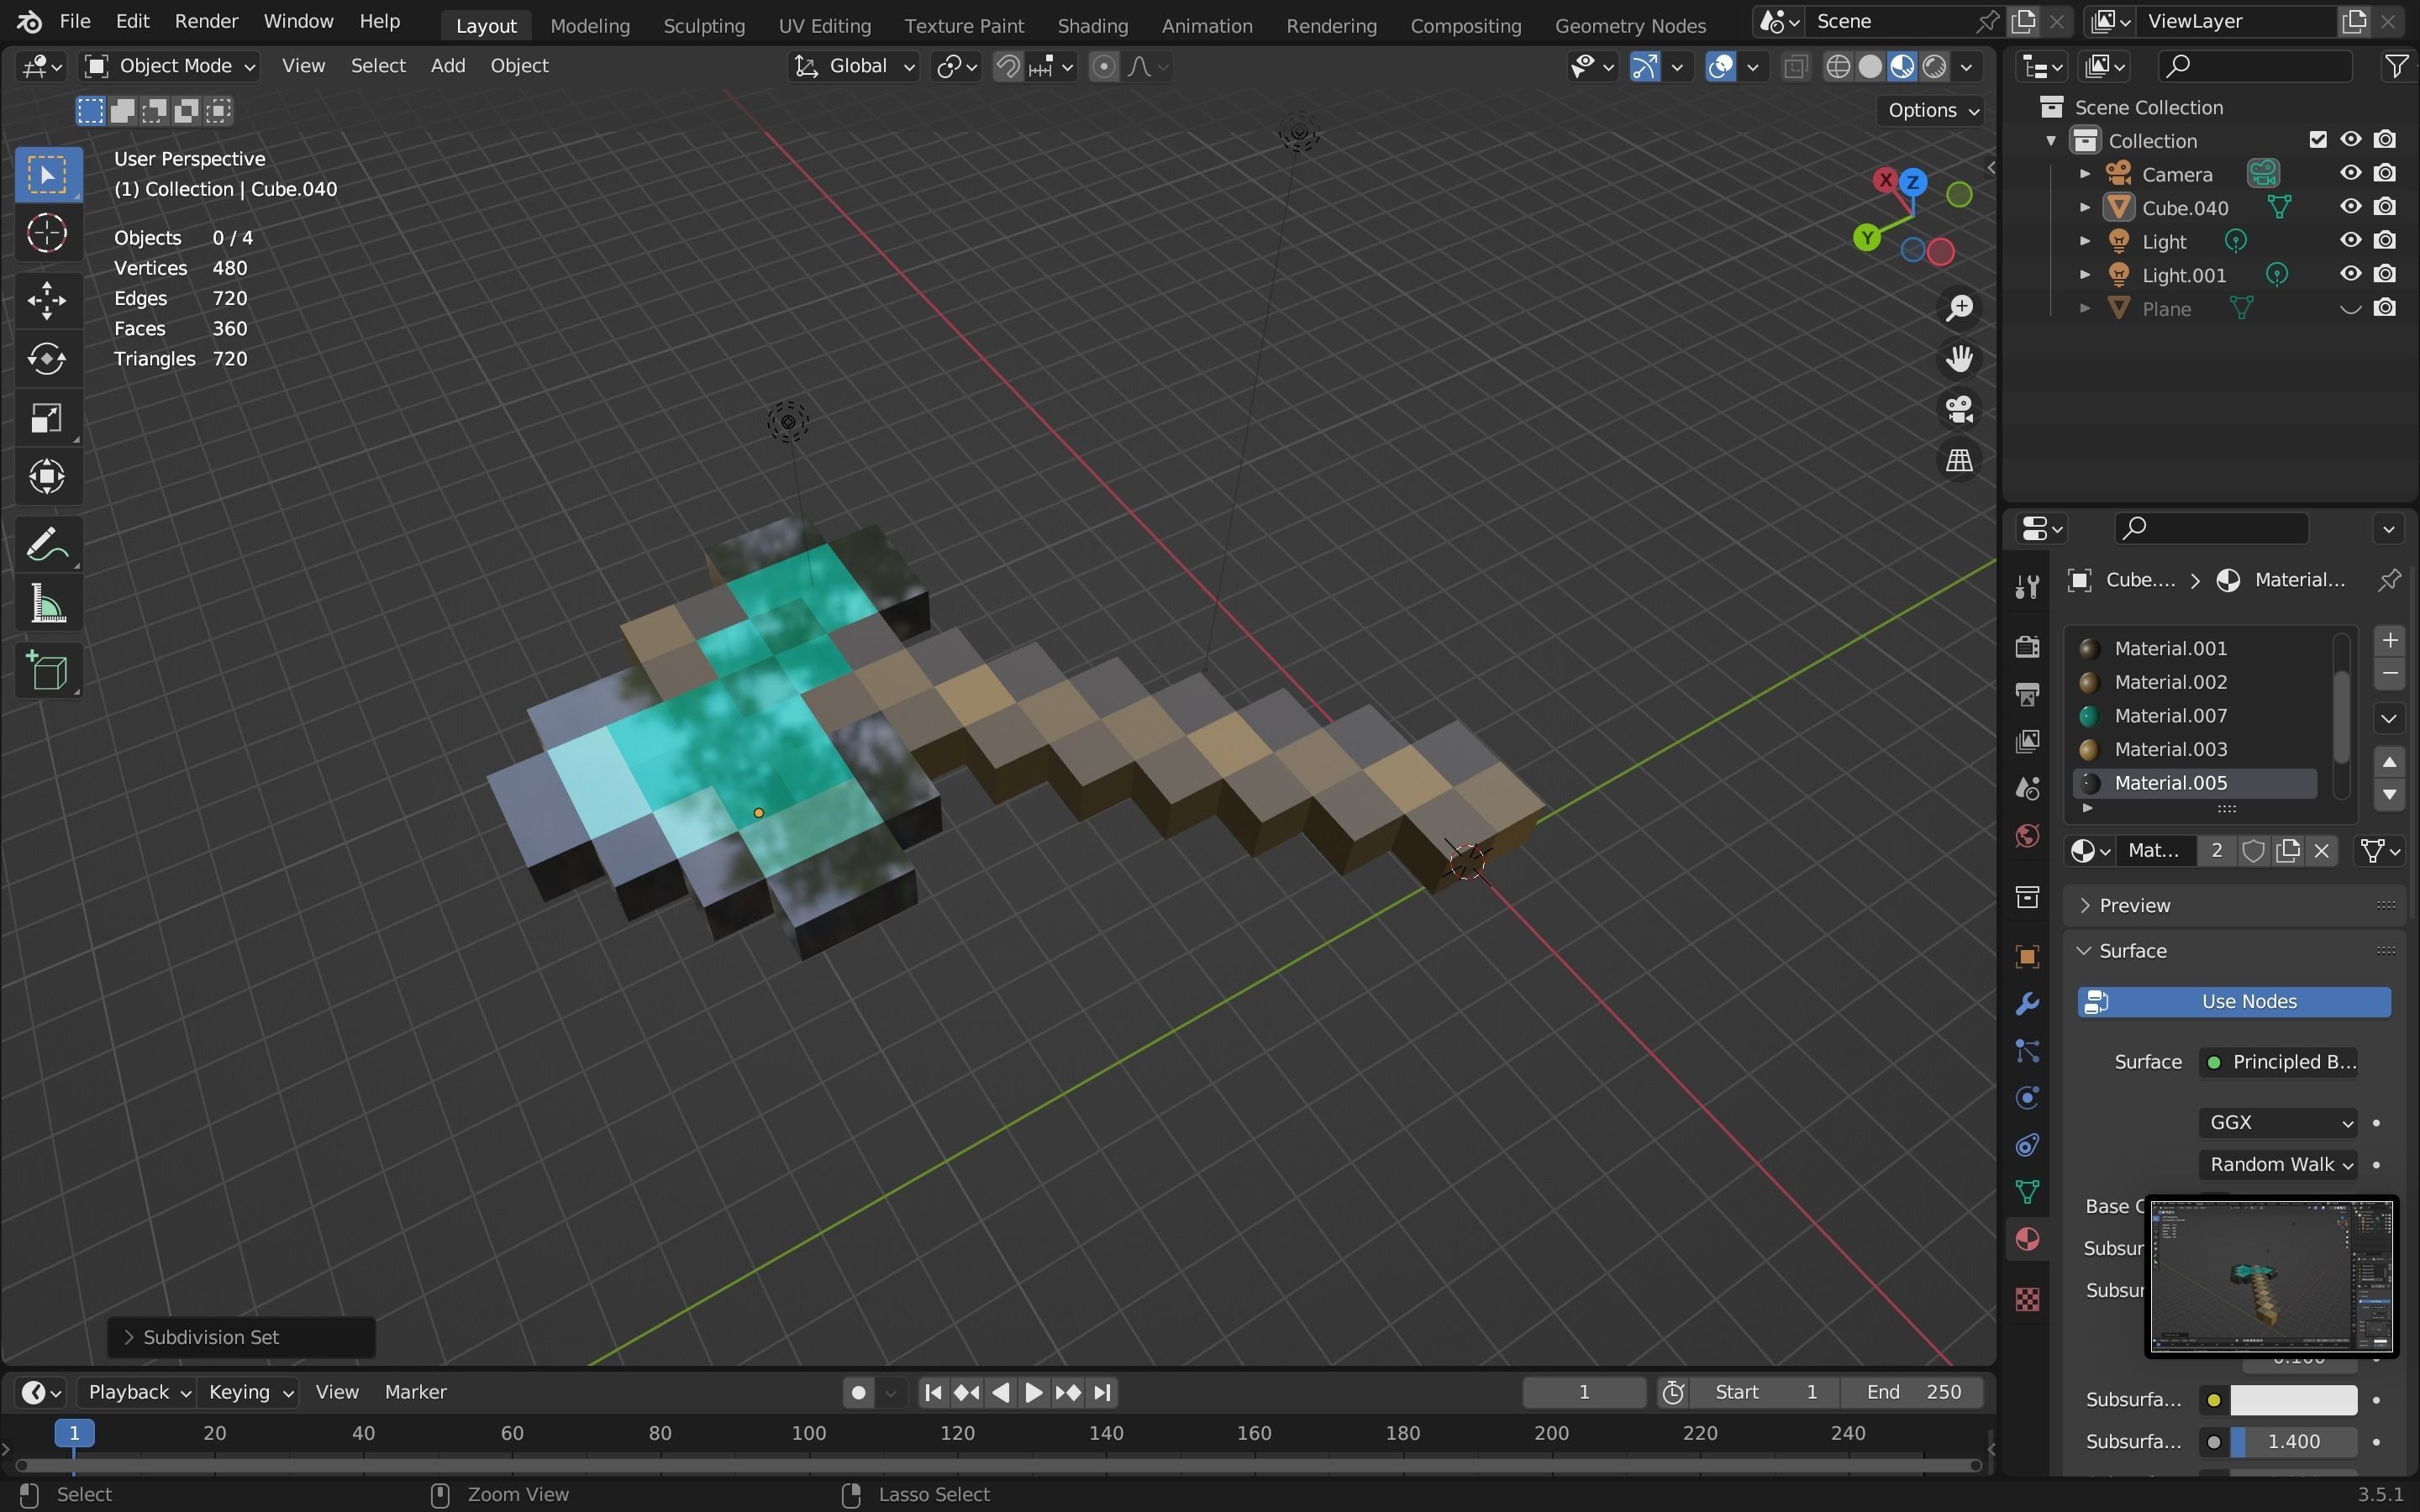Toggle the Use Nodes button
This screenshot has height=1512, width=2420.
point(2233,1002)
